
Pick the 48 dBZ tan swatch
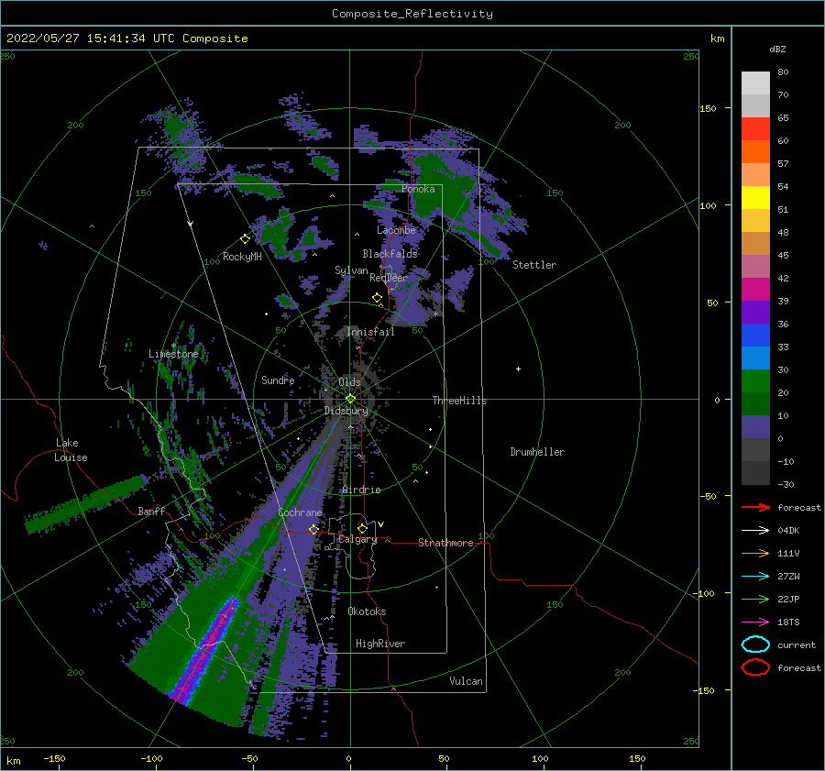(x=755, y=243)
